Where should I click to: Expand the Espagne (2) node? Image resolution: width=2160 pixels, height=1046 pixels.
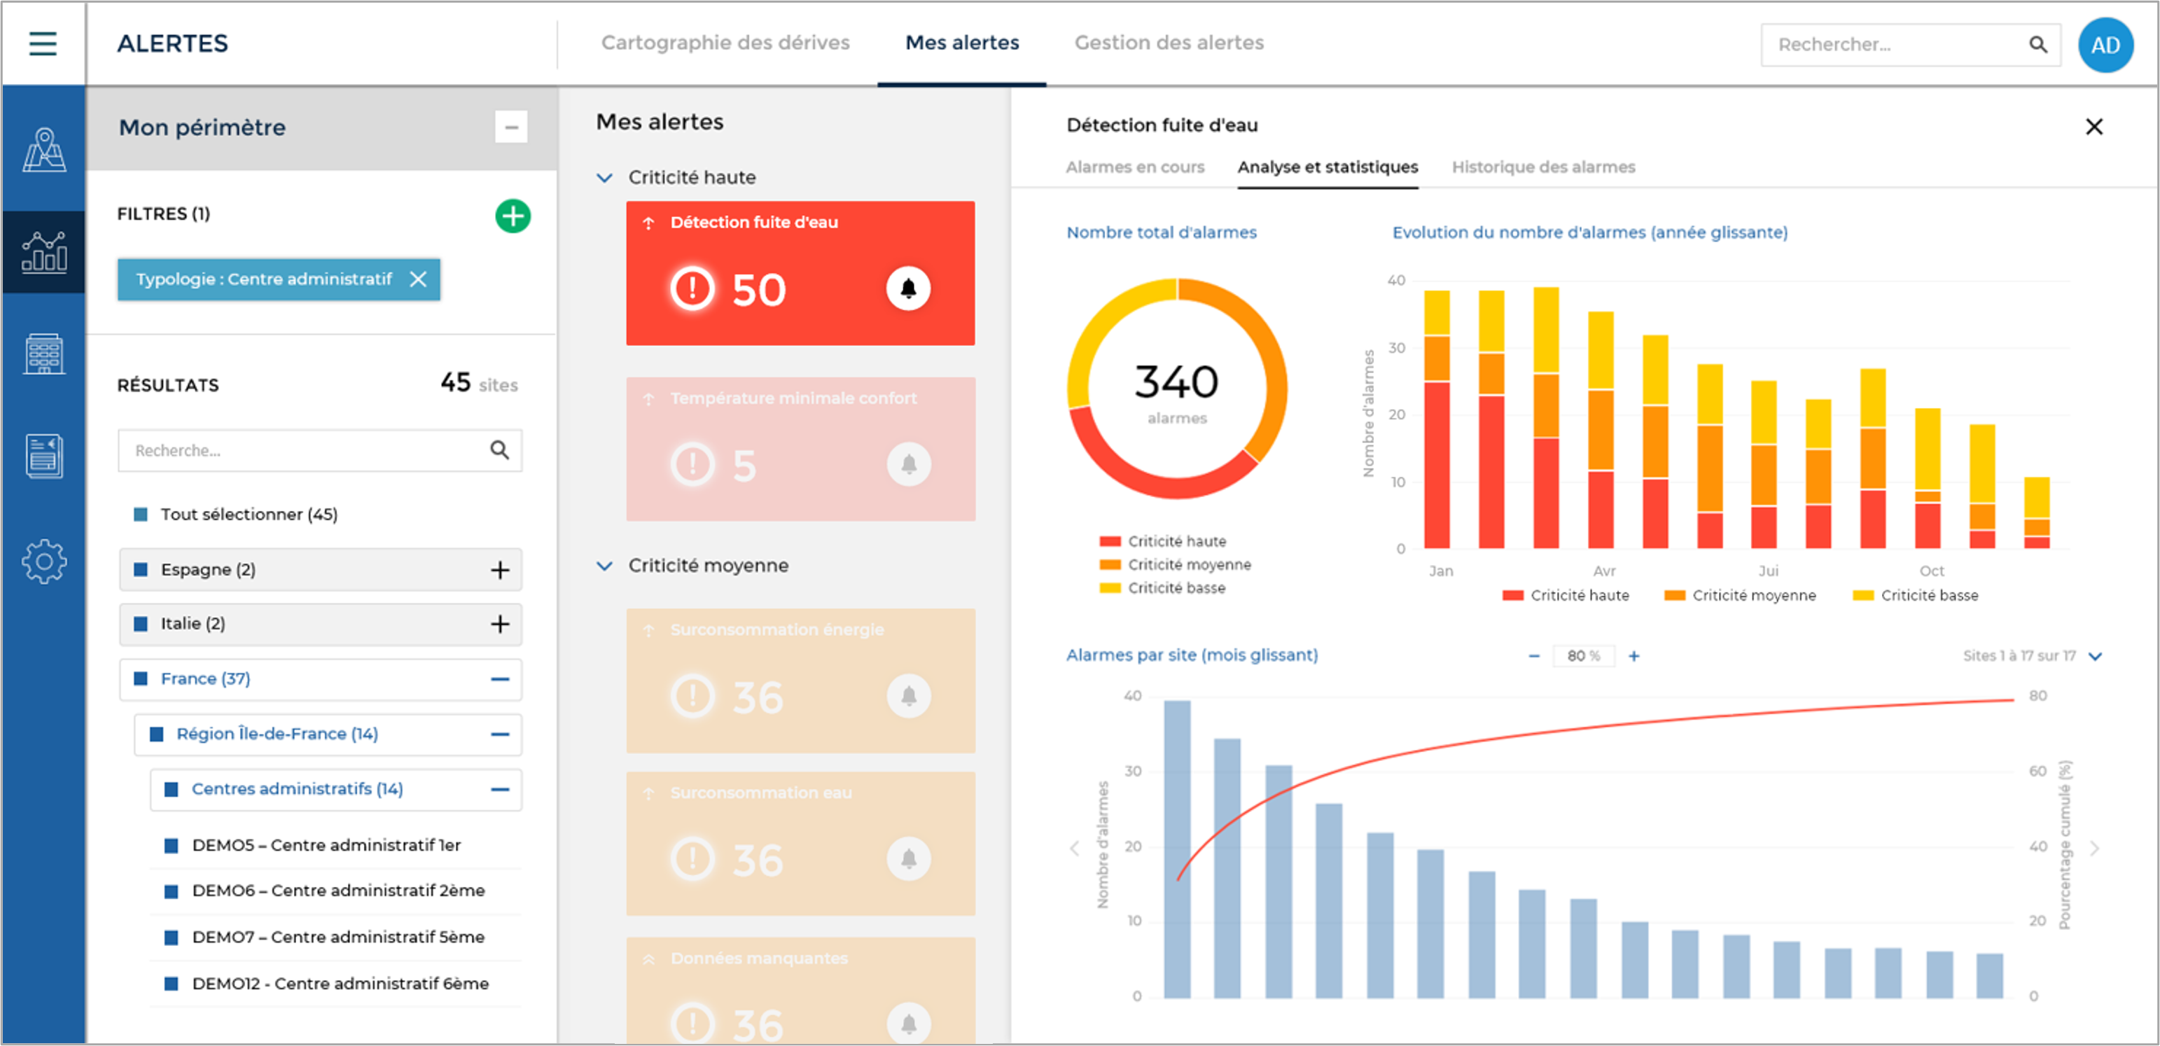click(x=500, y=570)
